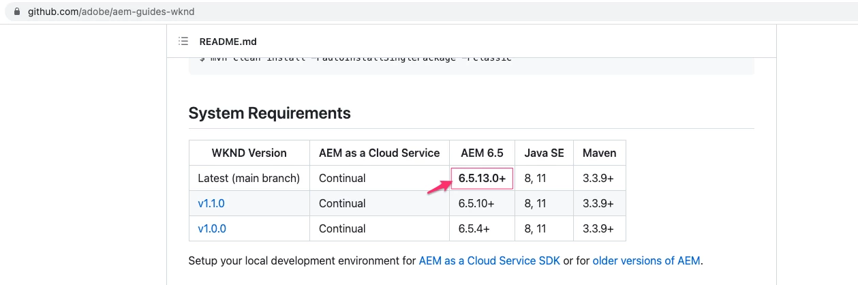
Task: Click the 6.5.10+ table cell
Action: click(476, 203)
